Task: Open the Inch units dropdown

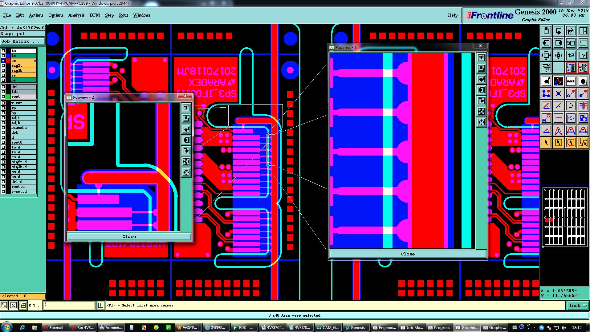Action: pyautogui.click(x=577, y=305)
